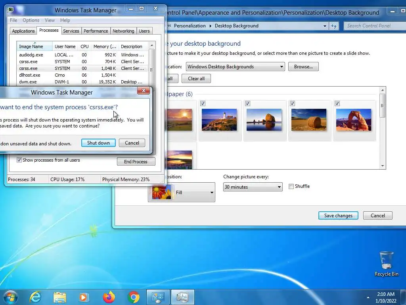This screenshot has width=406, height=305.
Task: Cancel Desktop Background changes
Action: (378, 216)
